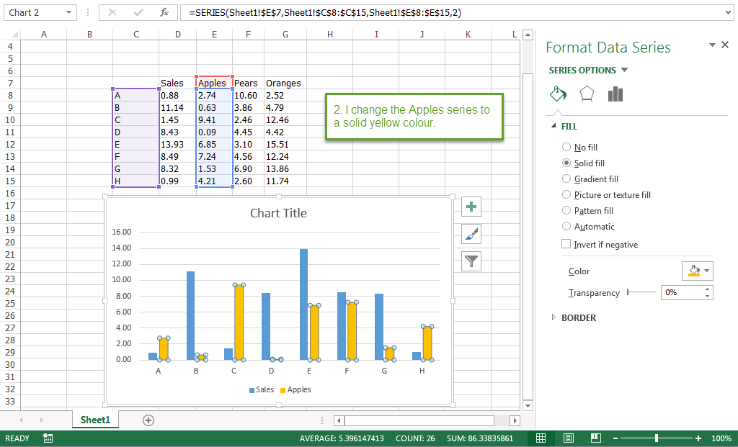Image resolution: width=738 pixels, height=447 pixels.
Task: Open the fill Color picker dropdown
Action: [x=698, y=271]
